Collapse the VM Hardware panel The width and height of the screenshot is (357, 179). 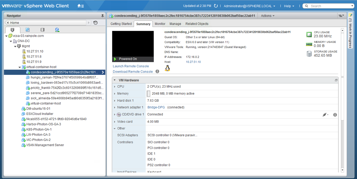(x=114, y=80)
